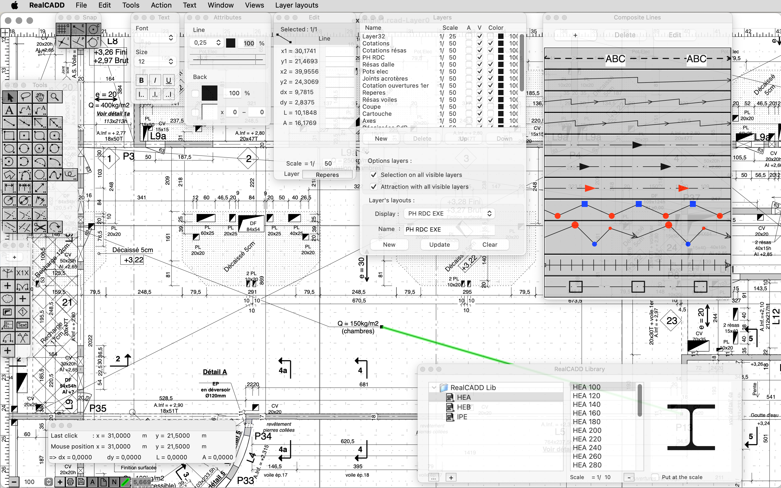Viewport: 781px width, 488px height.
Task: Open Display layout dropdown PH RDC EXE
Action: click(449, 213)
